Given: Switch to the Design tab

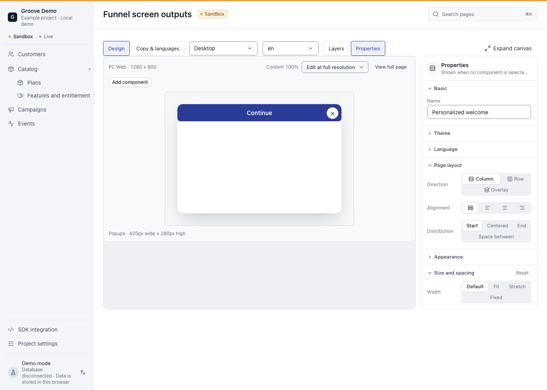Looking at the screenshot, I should [x=116, y=48].
